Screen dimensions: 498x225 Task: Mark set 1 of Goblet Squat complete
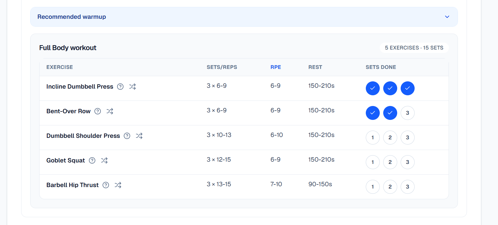click(373, 162)
